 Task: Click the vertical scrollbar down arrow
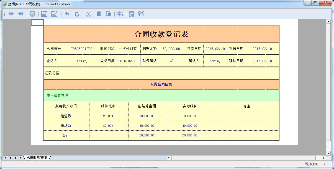328,153
